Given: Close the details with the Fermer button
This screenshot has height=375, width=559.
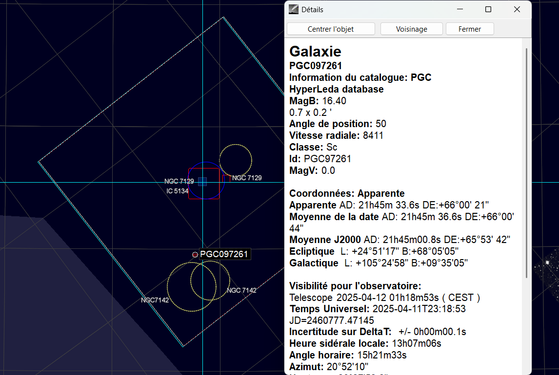Looking at the screenshot, I should [x=470, y=29].
